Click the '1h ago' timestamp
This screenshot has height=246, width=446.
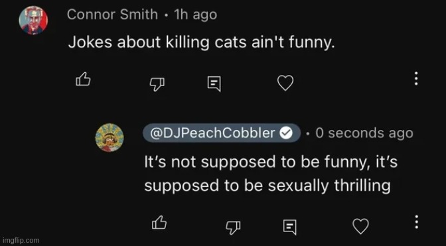click(x=195, y=15)
